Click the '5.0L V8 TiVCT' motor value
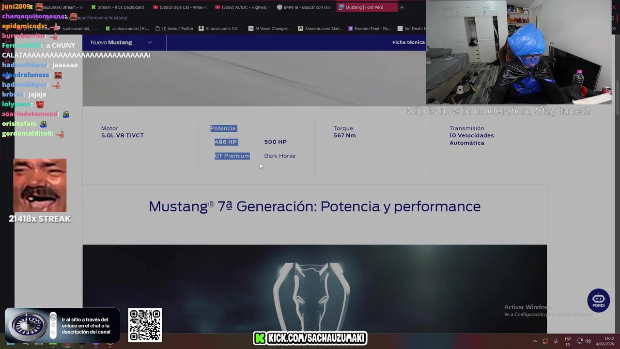 pyautogui.click(x=122, y=136)
